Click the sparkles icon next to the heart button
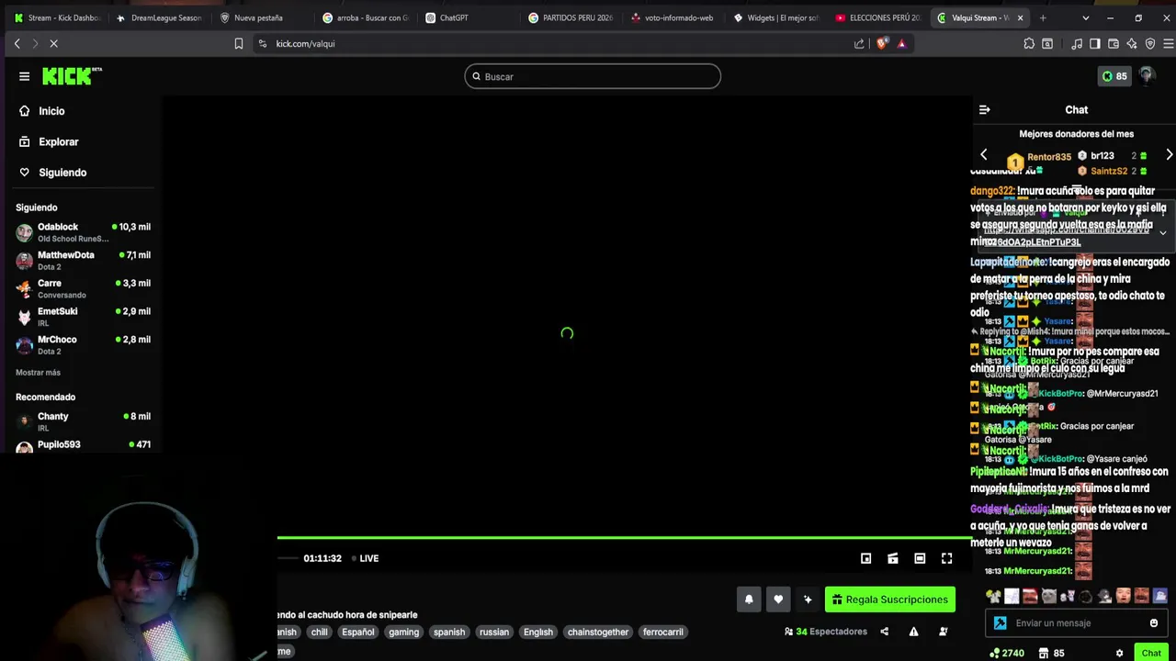 point(808,599)
